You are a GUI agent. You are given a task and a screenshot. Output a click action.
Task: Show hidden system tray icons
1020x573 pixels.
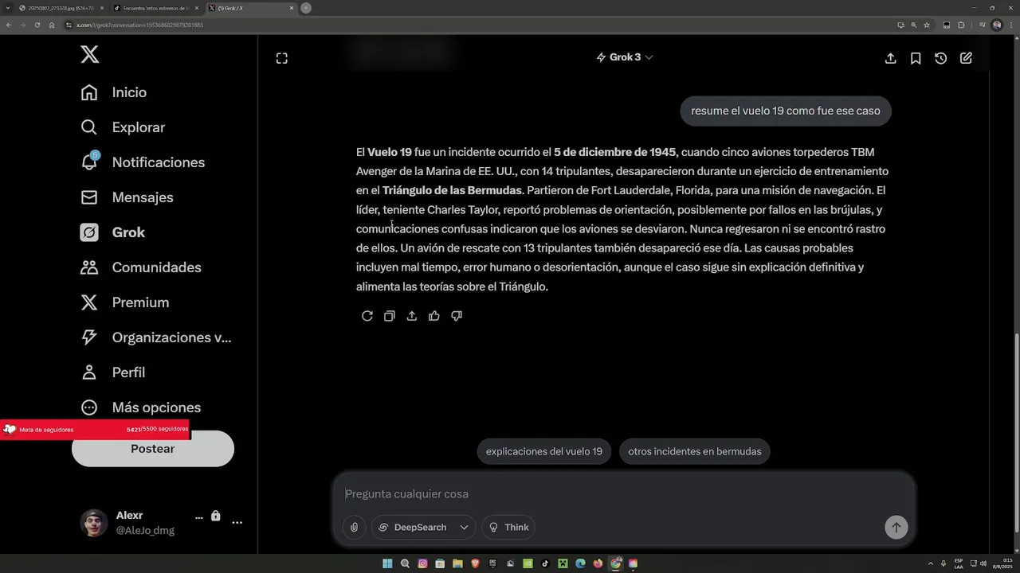[x=930, y=563]
